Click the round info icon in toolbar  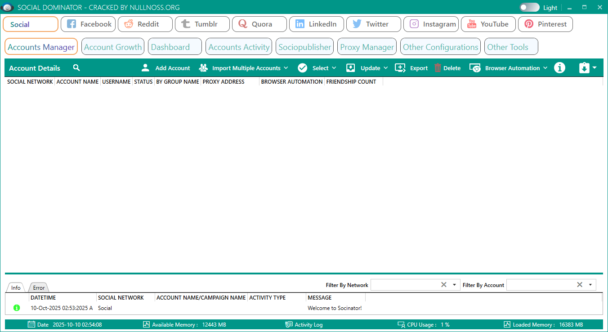click(x=559, y=68)
